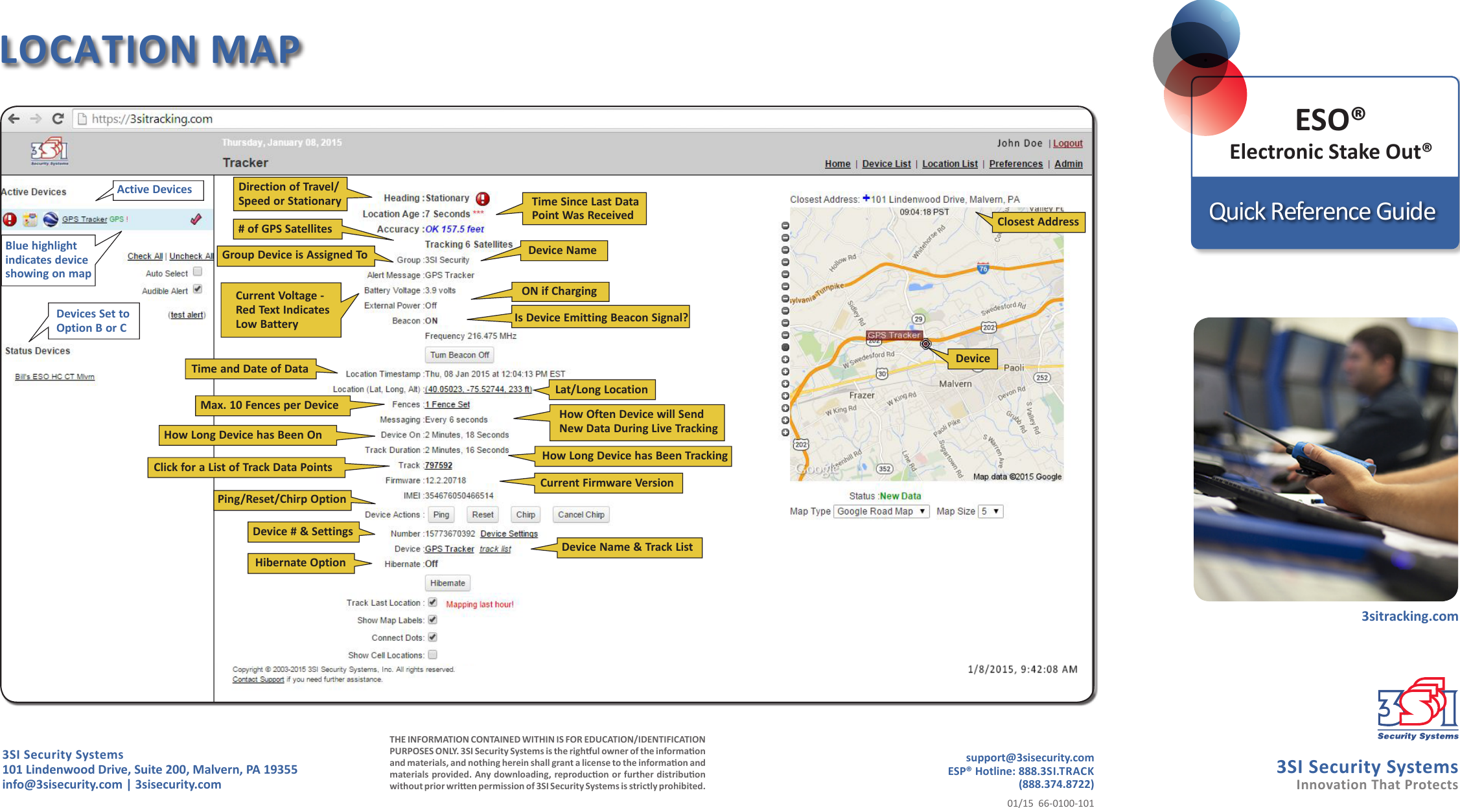
Task: Open the Map Type dropdown
Action: pyautogui.click(x=881, y=511)
